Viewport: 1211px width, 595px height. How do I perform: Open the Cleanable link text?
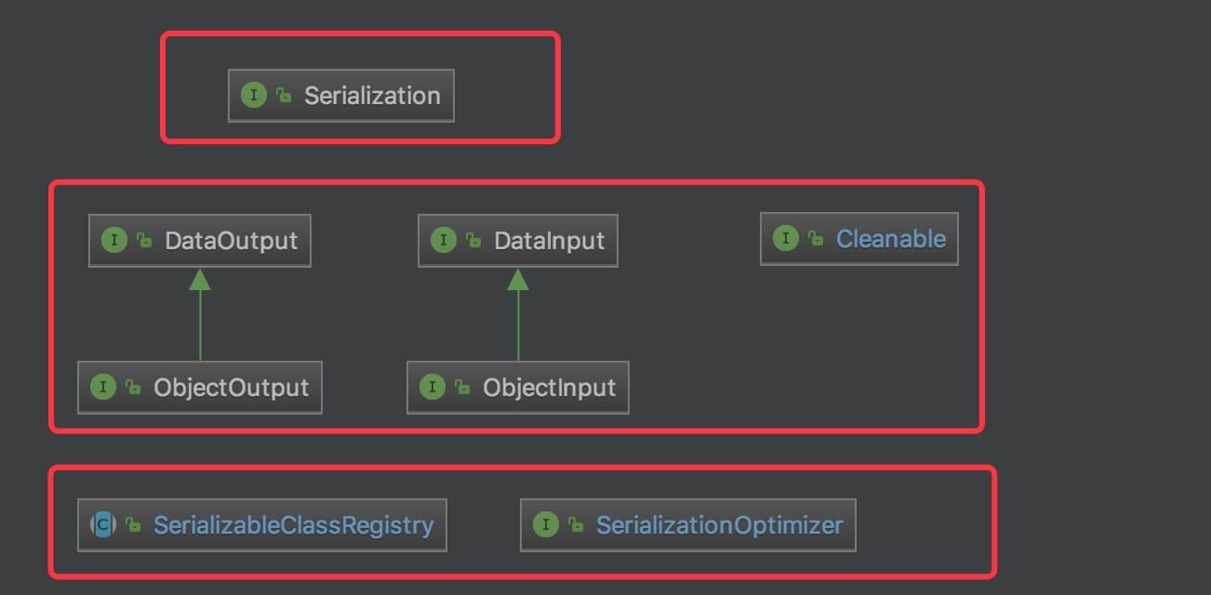[890, 239]
